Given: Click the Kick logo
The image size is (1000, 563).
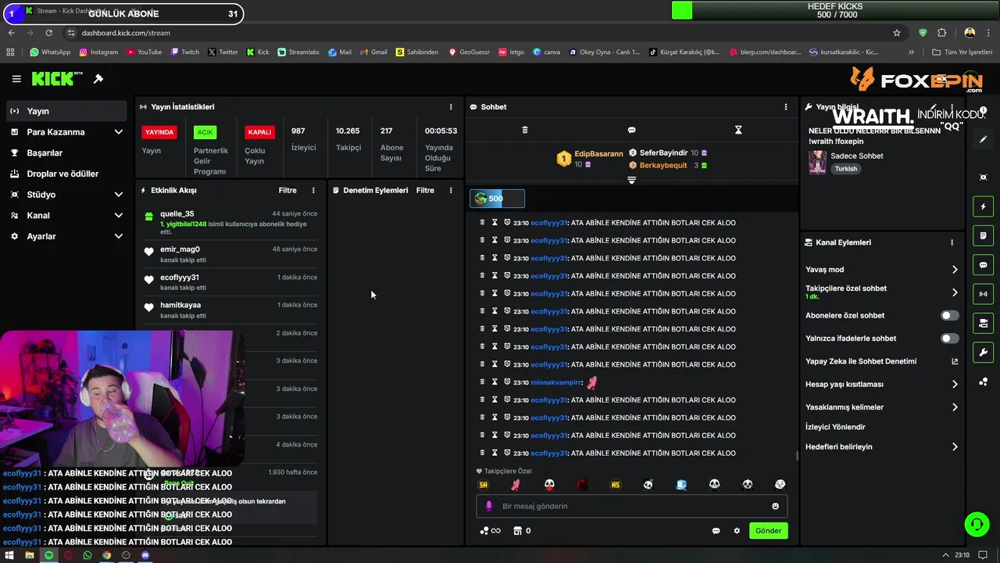Looking at the screenshot, I should 57,79.
